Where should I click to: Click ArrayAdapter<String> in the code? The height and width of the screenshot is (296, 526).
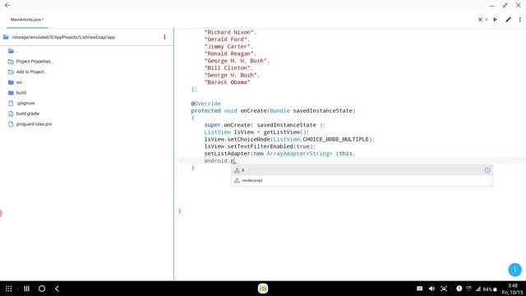pos(299,154)
